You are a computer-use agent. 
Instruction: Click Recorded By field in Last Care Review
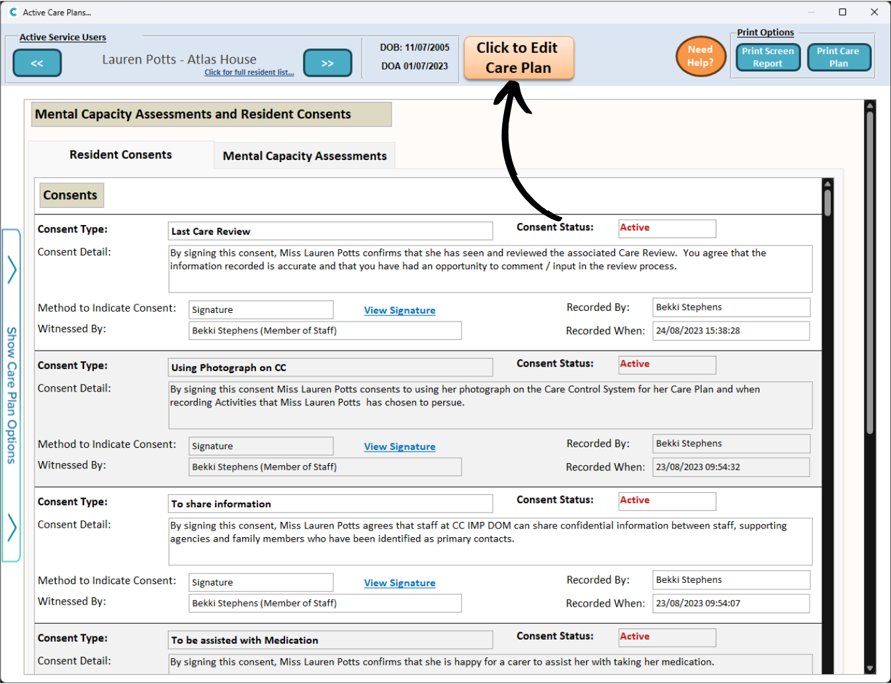[731, 307]
